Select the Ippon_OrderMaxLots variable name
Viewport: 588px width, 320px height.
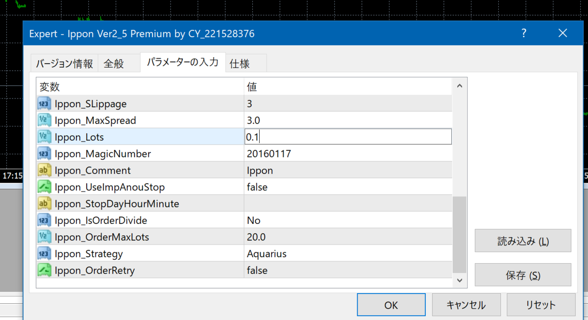pos(102,237)
